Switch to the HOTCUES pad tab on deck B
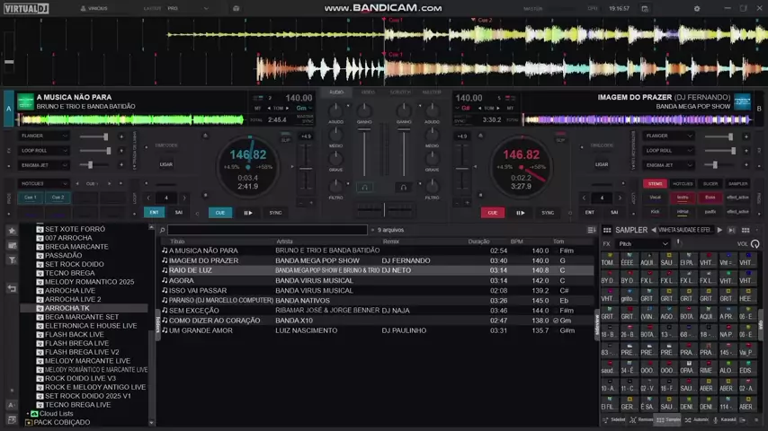Screen dimensions: 768x431 [x=683, y=183]
